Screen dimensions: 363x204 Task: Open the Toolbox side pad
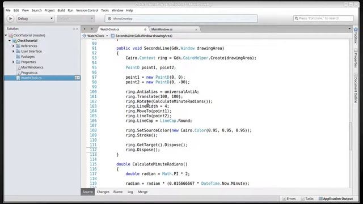click(356, 35)
